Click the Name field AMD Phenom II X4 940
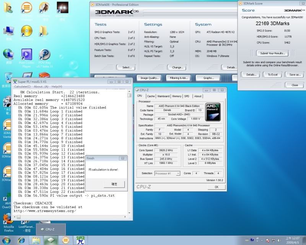The width and height of the screenshot is (306, 245). (179, 106)
